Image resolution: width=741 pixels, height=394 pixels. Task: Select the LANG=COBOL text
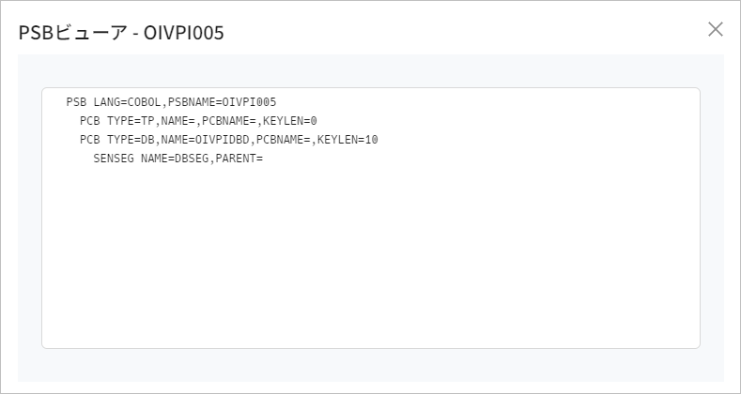(x=127, y=101)
